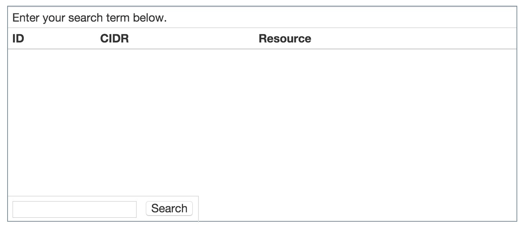Click the 'Enter your search term below' text
Screen dimensions: 523x226
coord(89,18)
